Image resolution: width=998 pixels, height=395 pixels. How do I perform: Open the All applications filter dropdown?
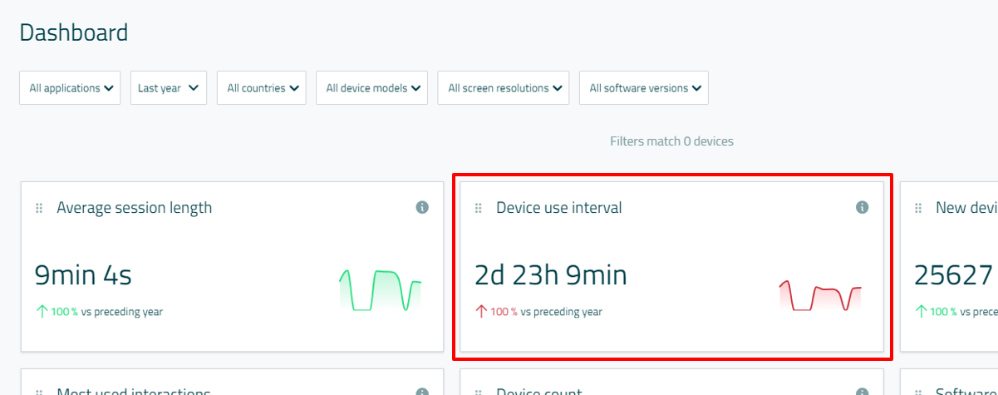coord(70,88)
